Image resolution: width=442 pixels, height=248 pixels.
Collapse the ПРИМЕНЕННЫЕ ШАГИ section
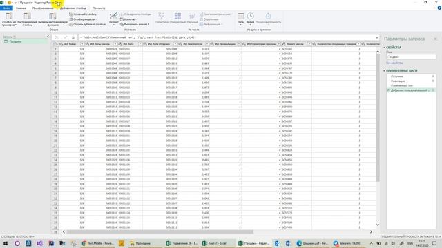click(384, 70)
